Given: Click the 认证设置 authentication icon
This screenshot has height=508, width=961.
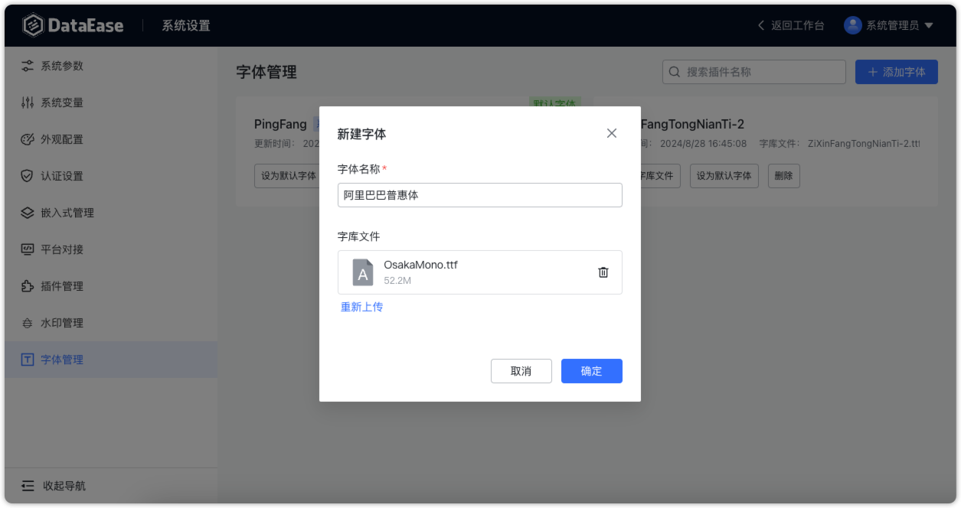Looking at the screenshot, I should click(28, 175).
